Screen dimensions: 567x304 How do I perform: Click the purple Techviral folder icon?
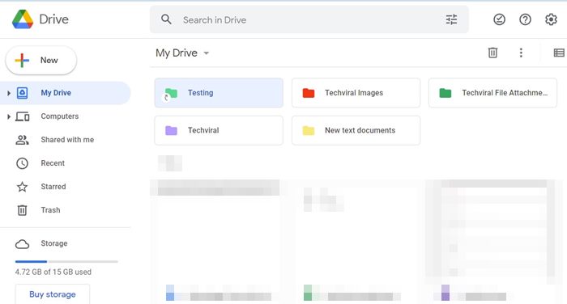click(x=171, y=130)
